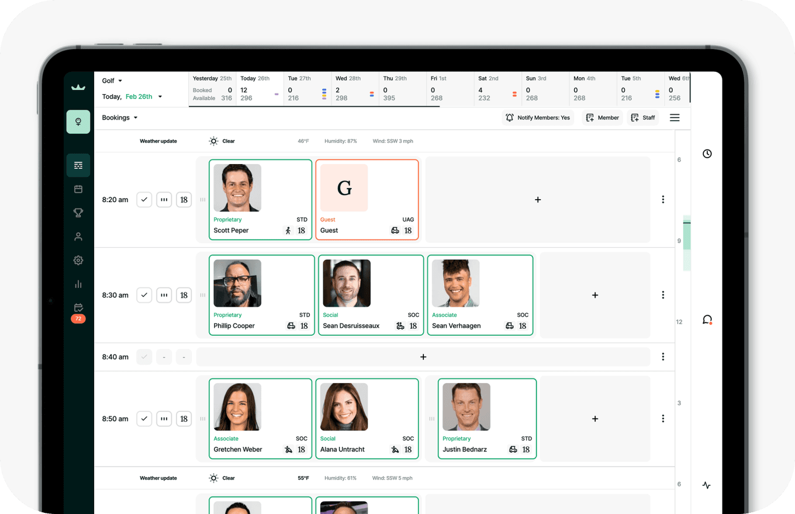
Task: Select the golf ball tee sheet icon
Action: tap(78, 121)
